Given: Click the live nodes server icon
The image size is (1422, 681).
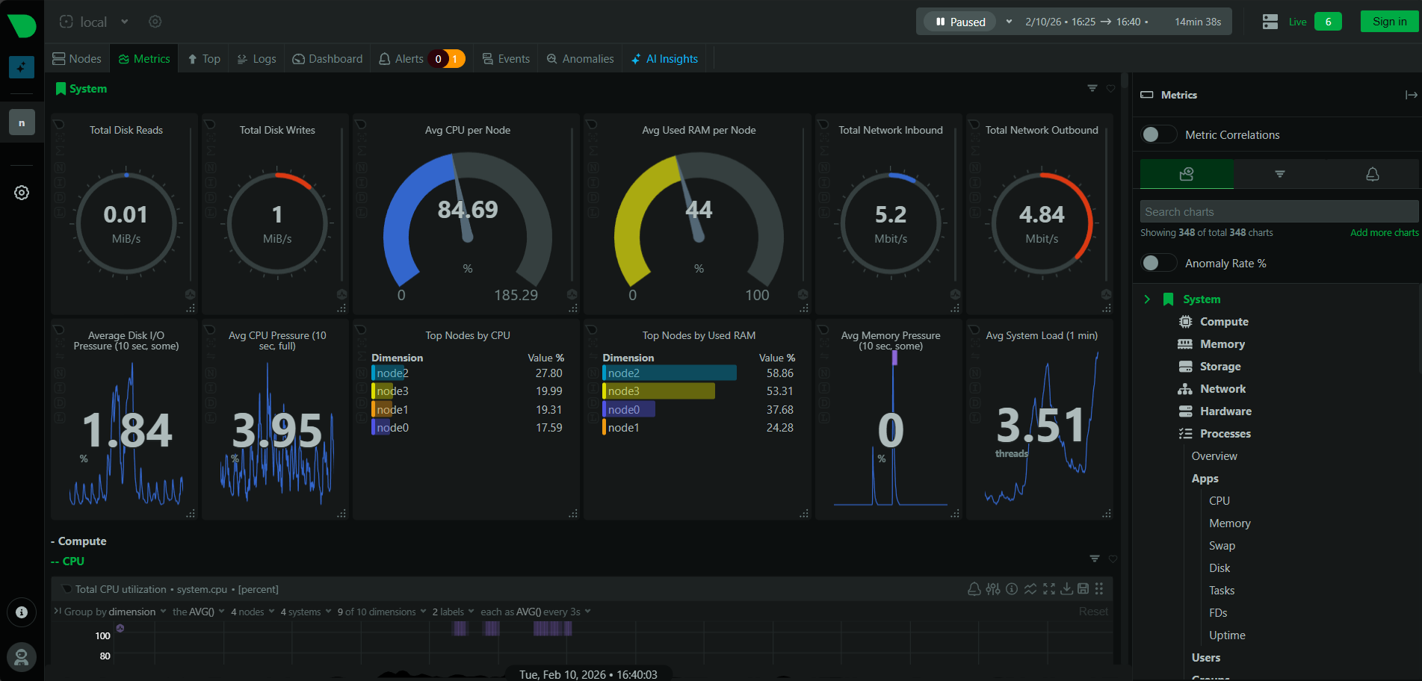Looking at the screenshot, I should point(1270,22).
